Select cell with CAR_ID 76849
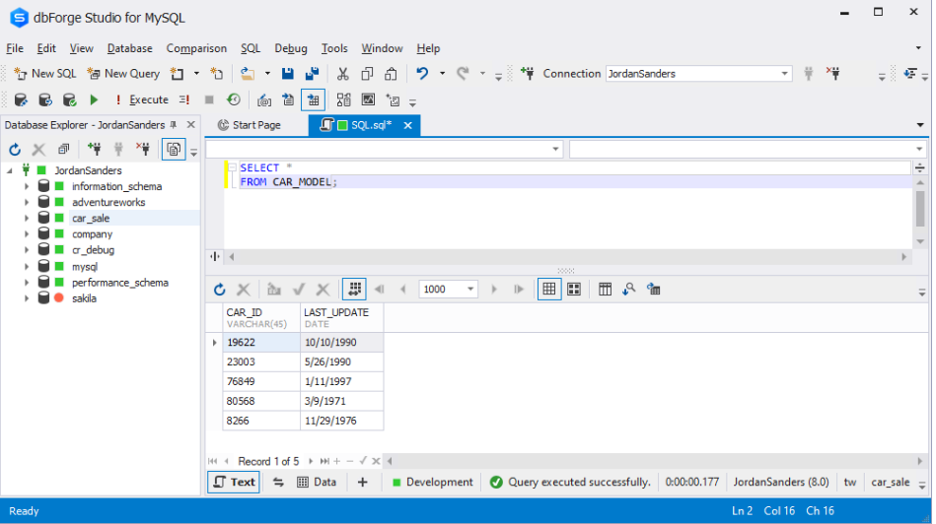936x524 pixels. pyautogui.click(x=261, y=381)
